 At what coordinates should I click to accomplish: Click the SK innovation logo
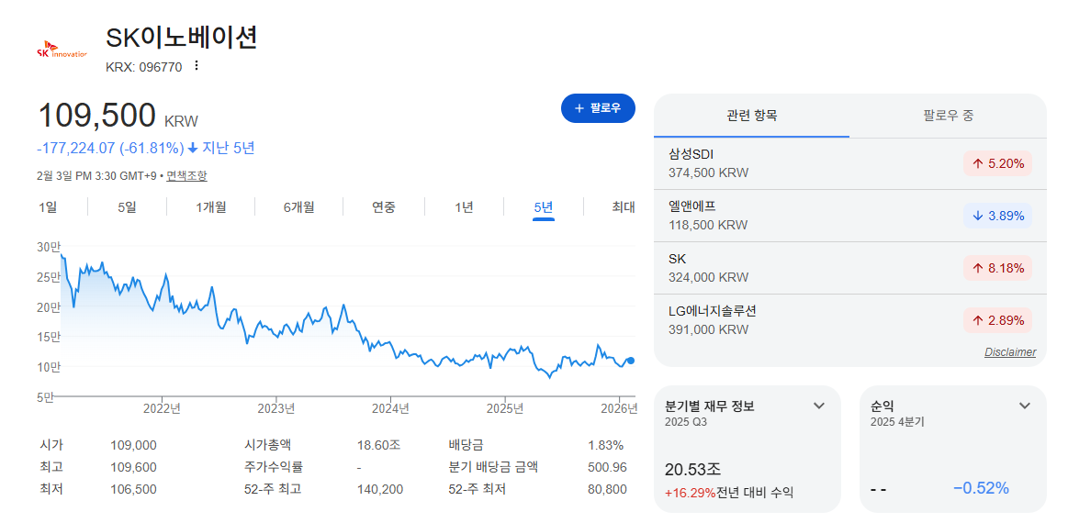(62, 50)
